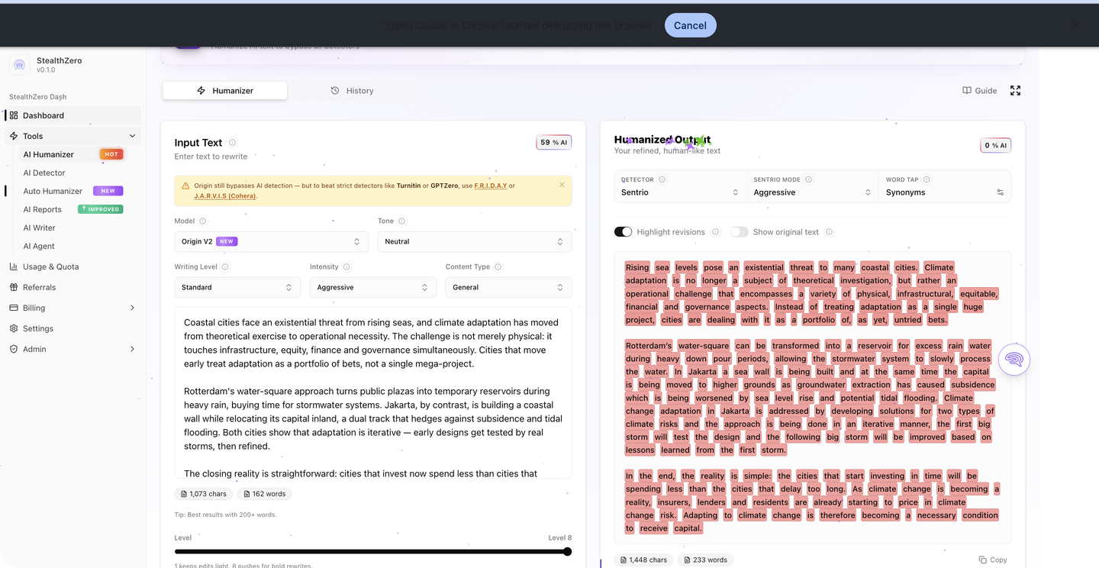1099x568 pixels.
Task: Expand the Billing submenu
Action: [x=132, y=308]
